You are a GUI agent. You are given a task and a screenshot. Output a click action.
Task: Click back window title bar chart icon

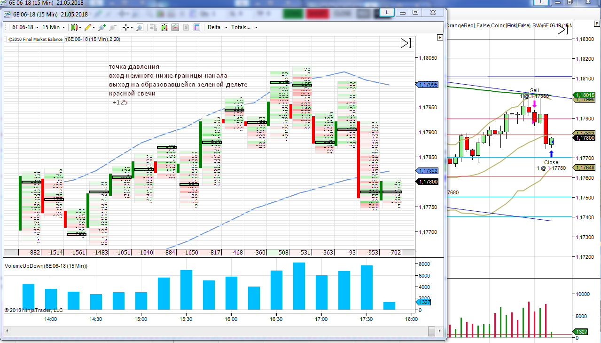(3, 3)
